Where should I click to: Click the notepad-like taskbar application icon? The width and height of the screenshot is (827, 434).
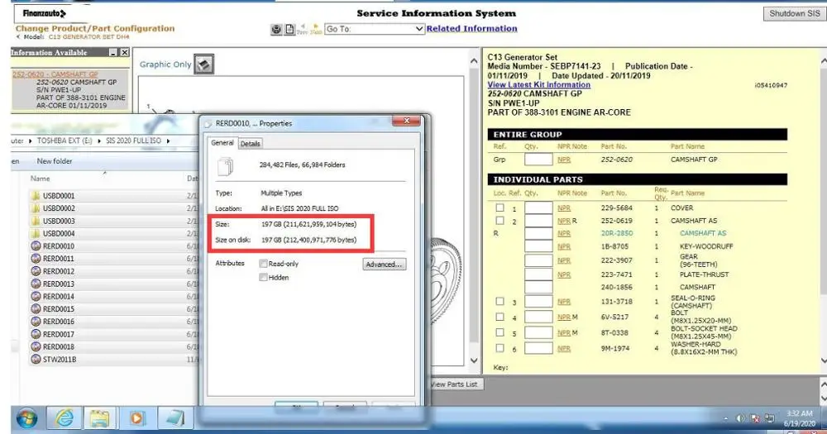pos(174,419)
